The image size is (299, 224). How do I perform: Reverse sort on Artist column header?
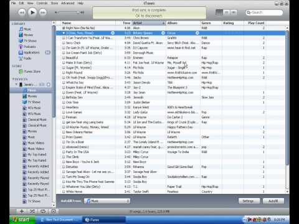[x=149, y=23]
